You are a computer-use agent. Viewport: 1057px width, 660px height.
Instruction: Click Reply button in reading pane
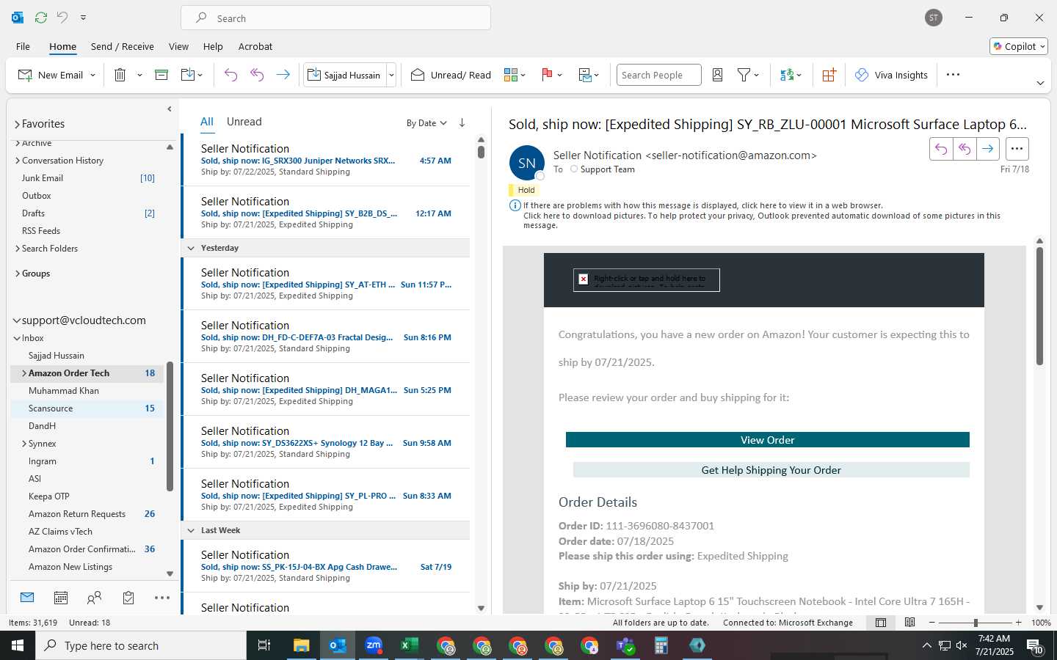pos(941,149)
